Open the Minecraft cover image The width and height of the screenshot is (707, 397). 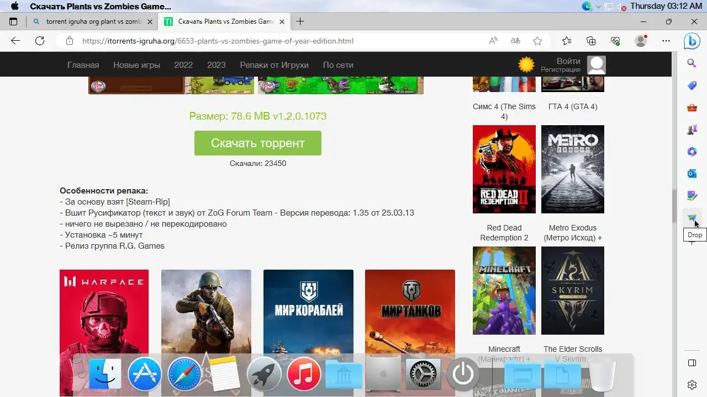(504, 291)
